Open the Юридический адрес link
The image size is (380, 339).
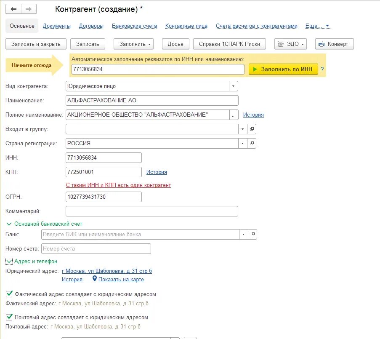tap(107, 271)
